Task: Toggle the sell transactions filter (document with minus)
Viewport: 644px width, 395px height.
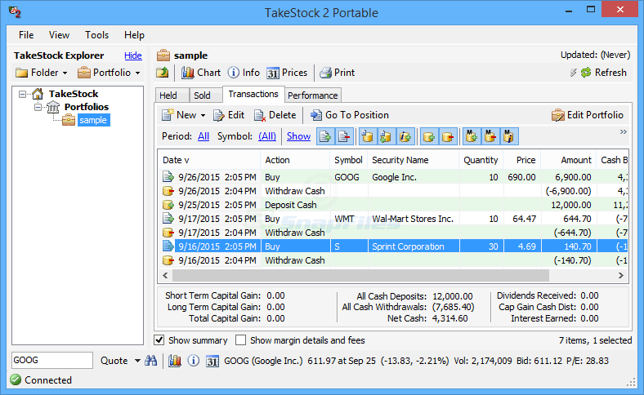Action: tap(344, 136)
